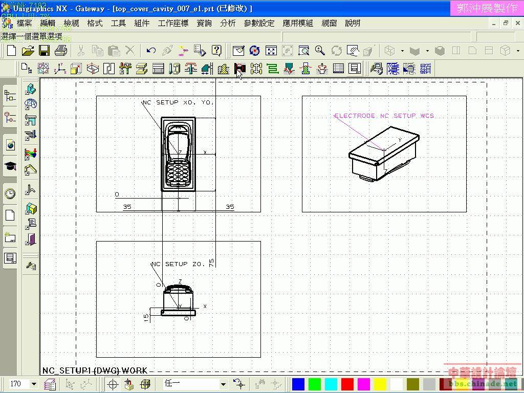Viewport: 524px width, 393px height.
Task: Launch the Modeling application icon in sidebar
Action: coord(31,89)
